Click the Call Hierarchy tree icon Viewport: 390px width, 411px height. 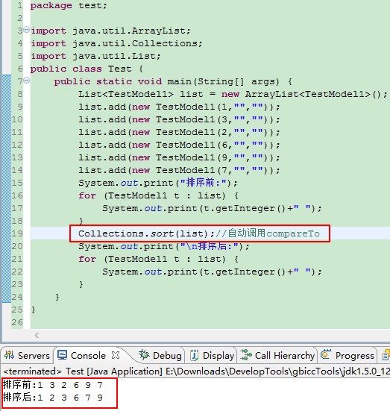[x=246, y=355]
